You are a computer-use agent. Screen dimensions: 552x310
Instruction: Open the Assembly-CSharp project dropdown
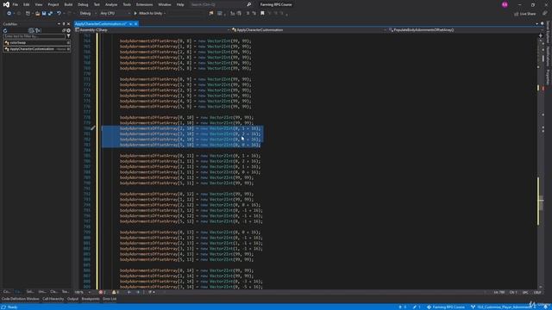coord(153,30)
